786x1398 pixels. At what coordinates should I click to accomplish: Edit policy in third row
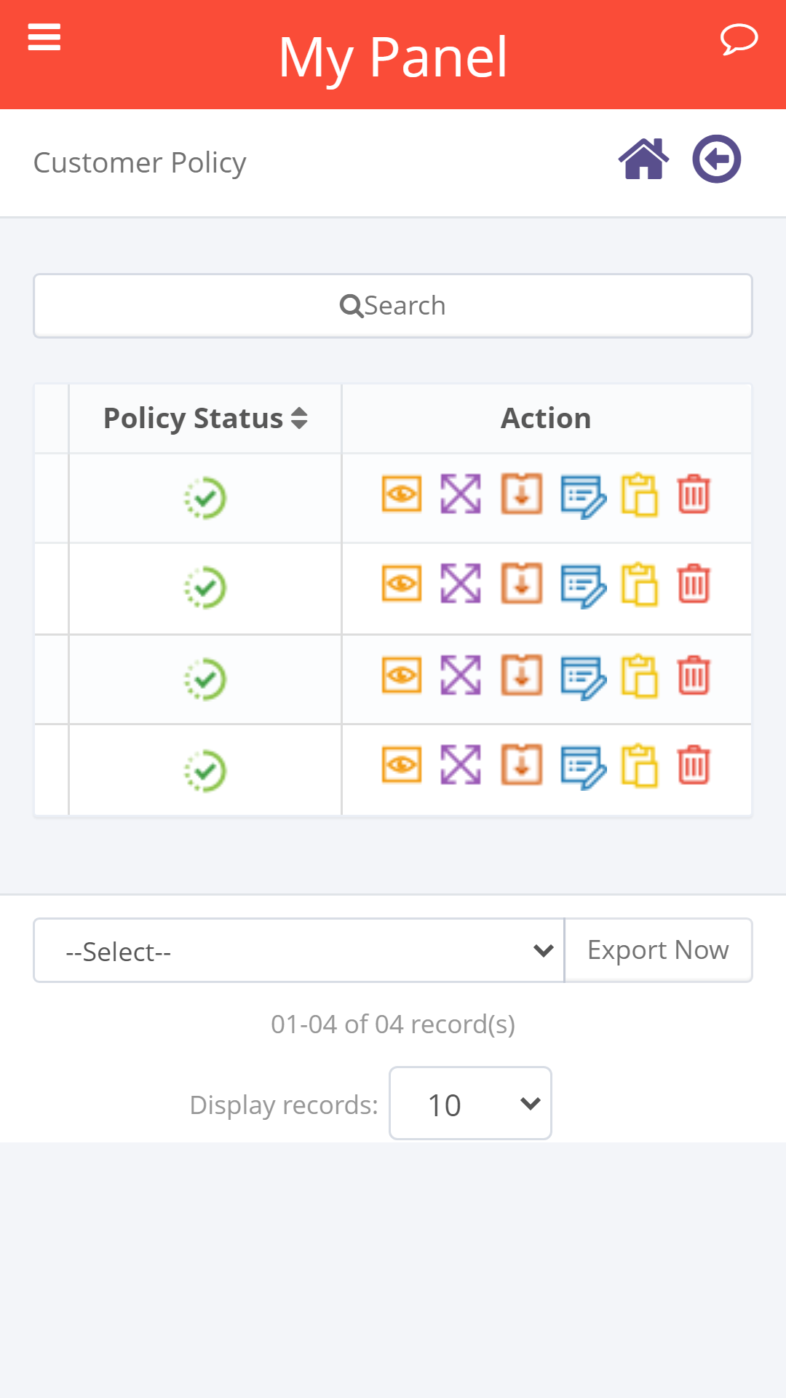click(x=583, y=678)
